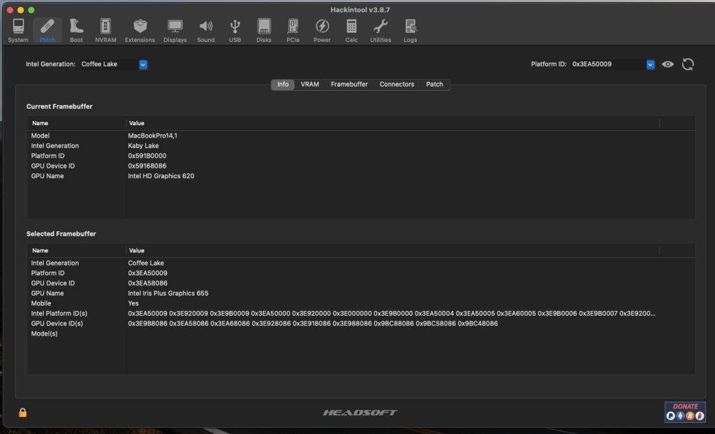The height and width of the screenshot is (434, 715).
Task: Switch to the VRAM tab
Action: 309,85
